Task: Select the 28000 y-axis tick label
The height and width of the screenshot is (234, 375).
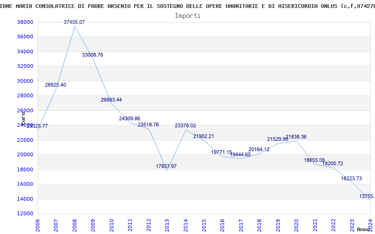Action: point(25,96)
